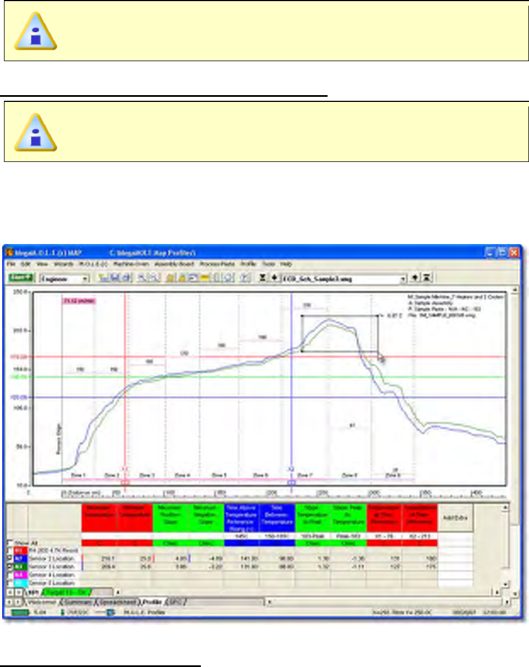The width and height of the screenshot is (529, 667).
Task: Toggle the Show All checkbox
Action: 10,543
